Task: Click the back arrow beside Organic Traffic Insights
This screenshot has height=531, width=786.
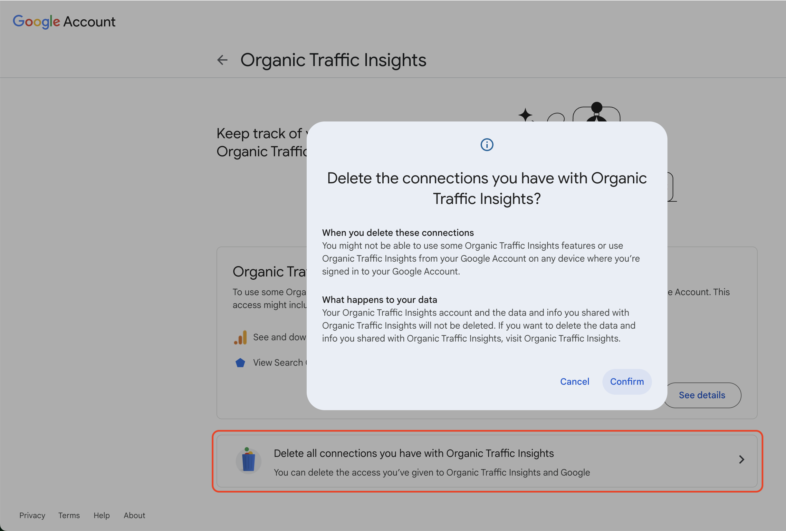Action: tap(222, 60)
